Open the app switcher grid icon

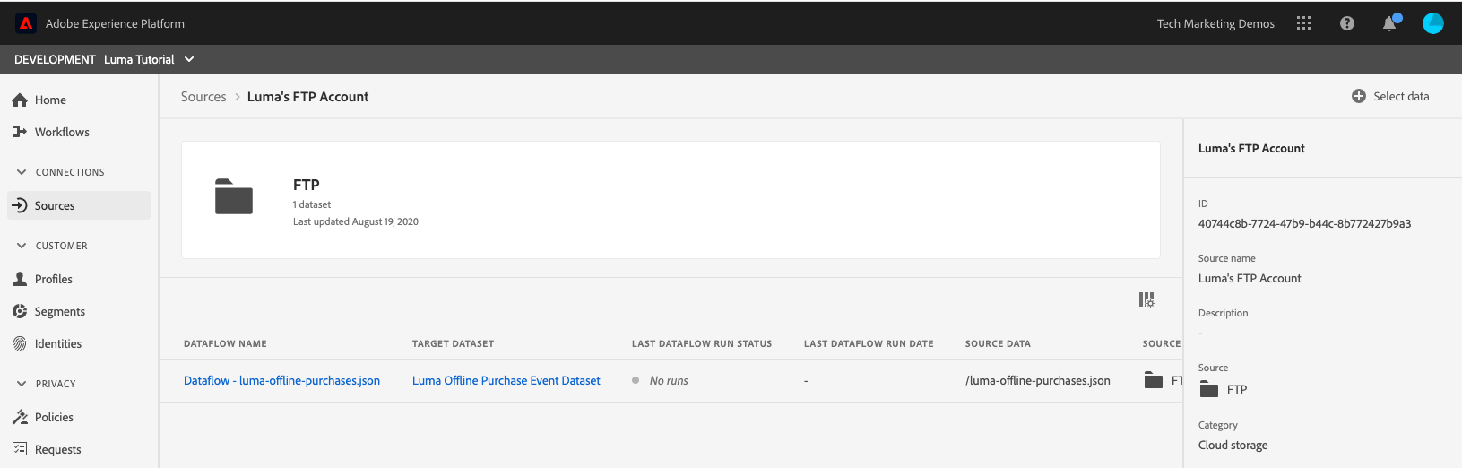(1303, 23)
